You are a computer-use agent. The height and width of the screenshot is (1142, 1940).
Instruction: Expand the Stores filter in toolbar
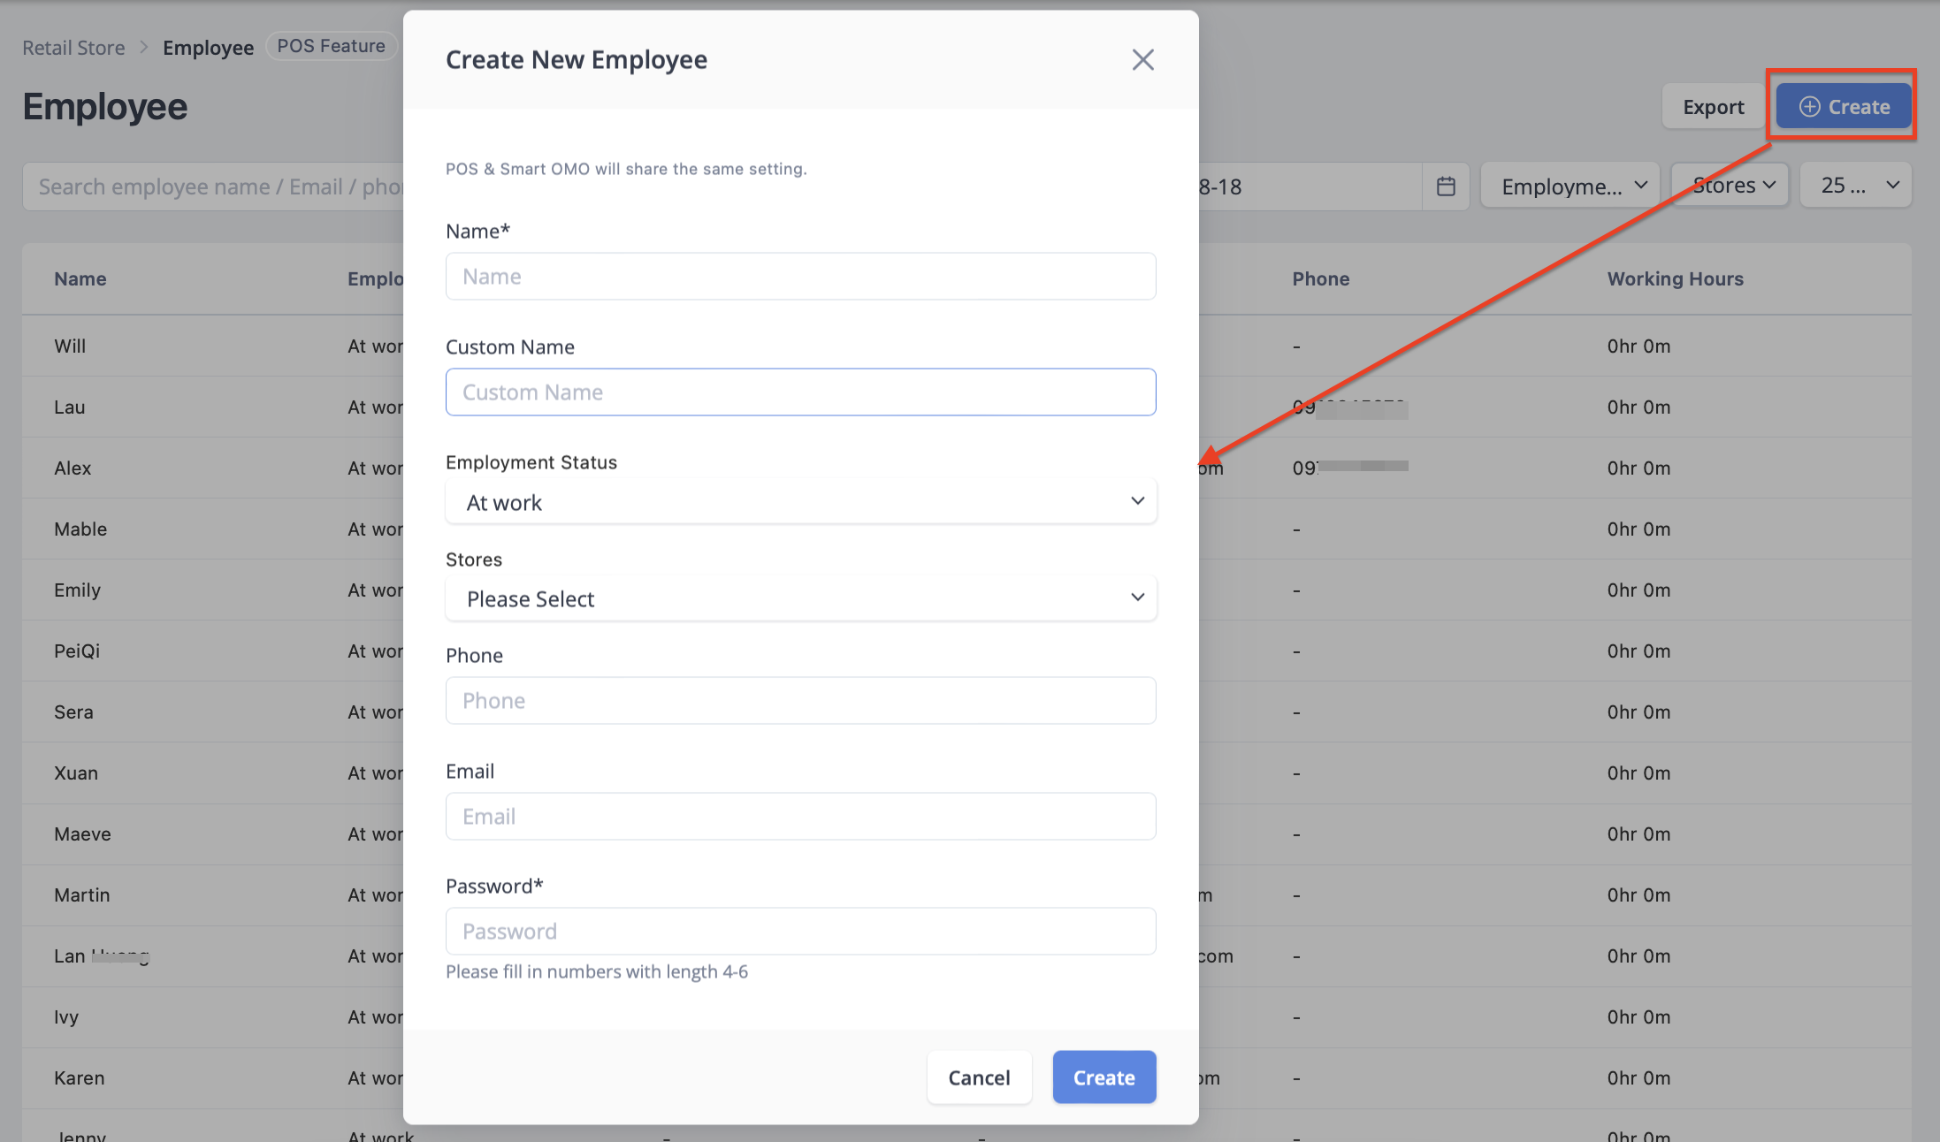(x=1730, y=186)
